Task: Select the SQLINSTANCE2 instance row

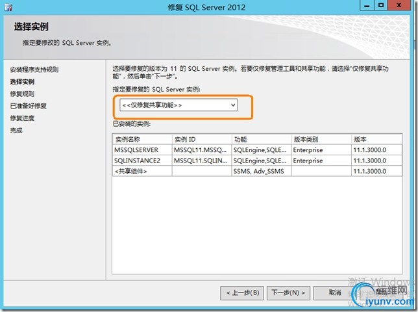Action: tap(257, 161)
